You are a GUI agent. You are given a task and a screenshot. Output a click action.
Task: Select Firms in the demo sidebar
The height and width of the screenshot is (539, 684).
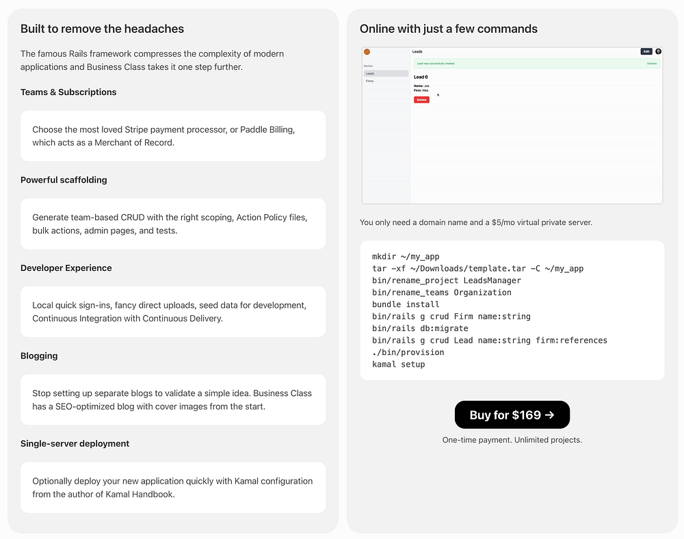point(370,81)
